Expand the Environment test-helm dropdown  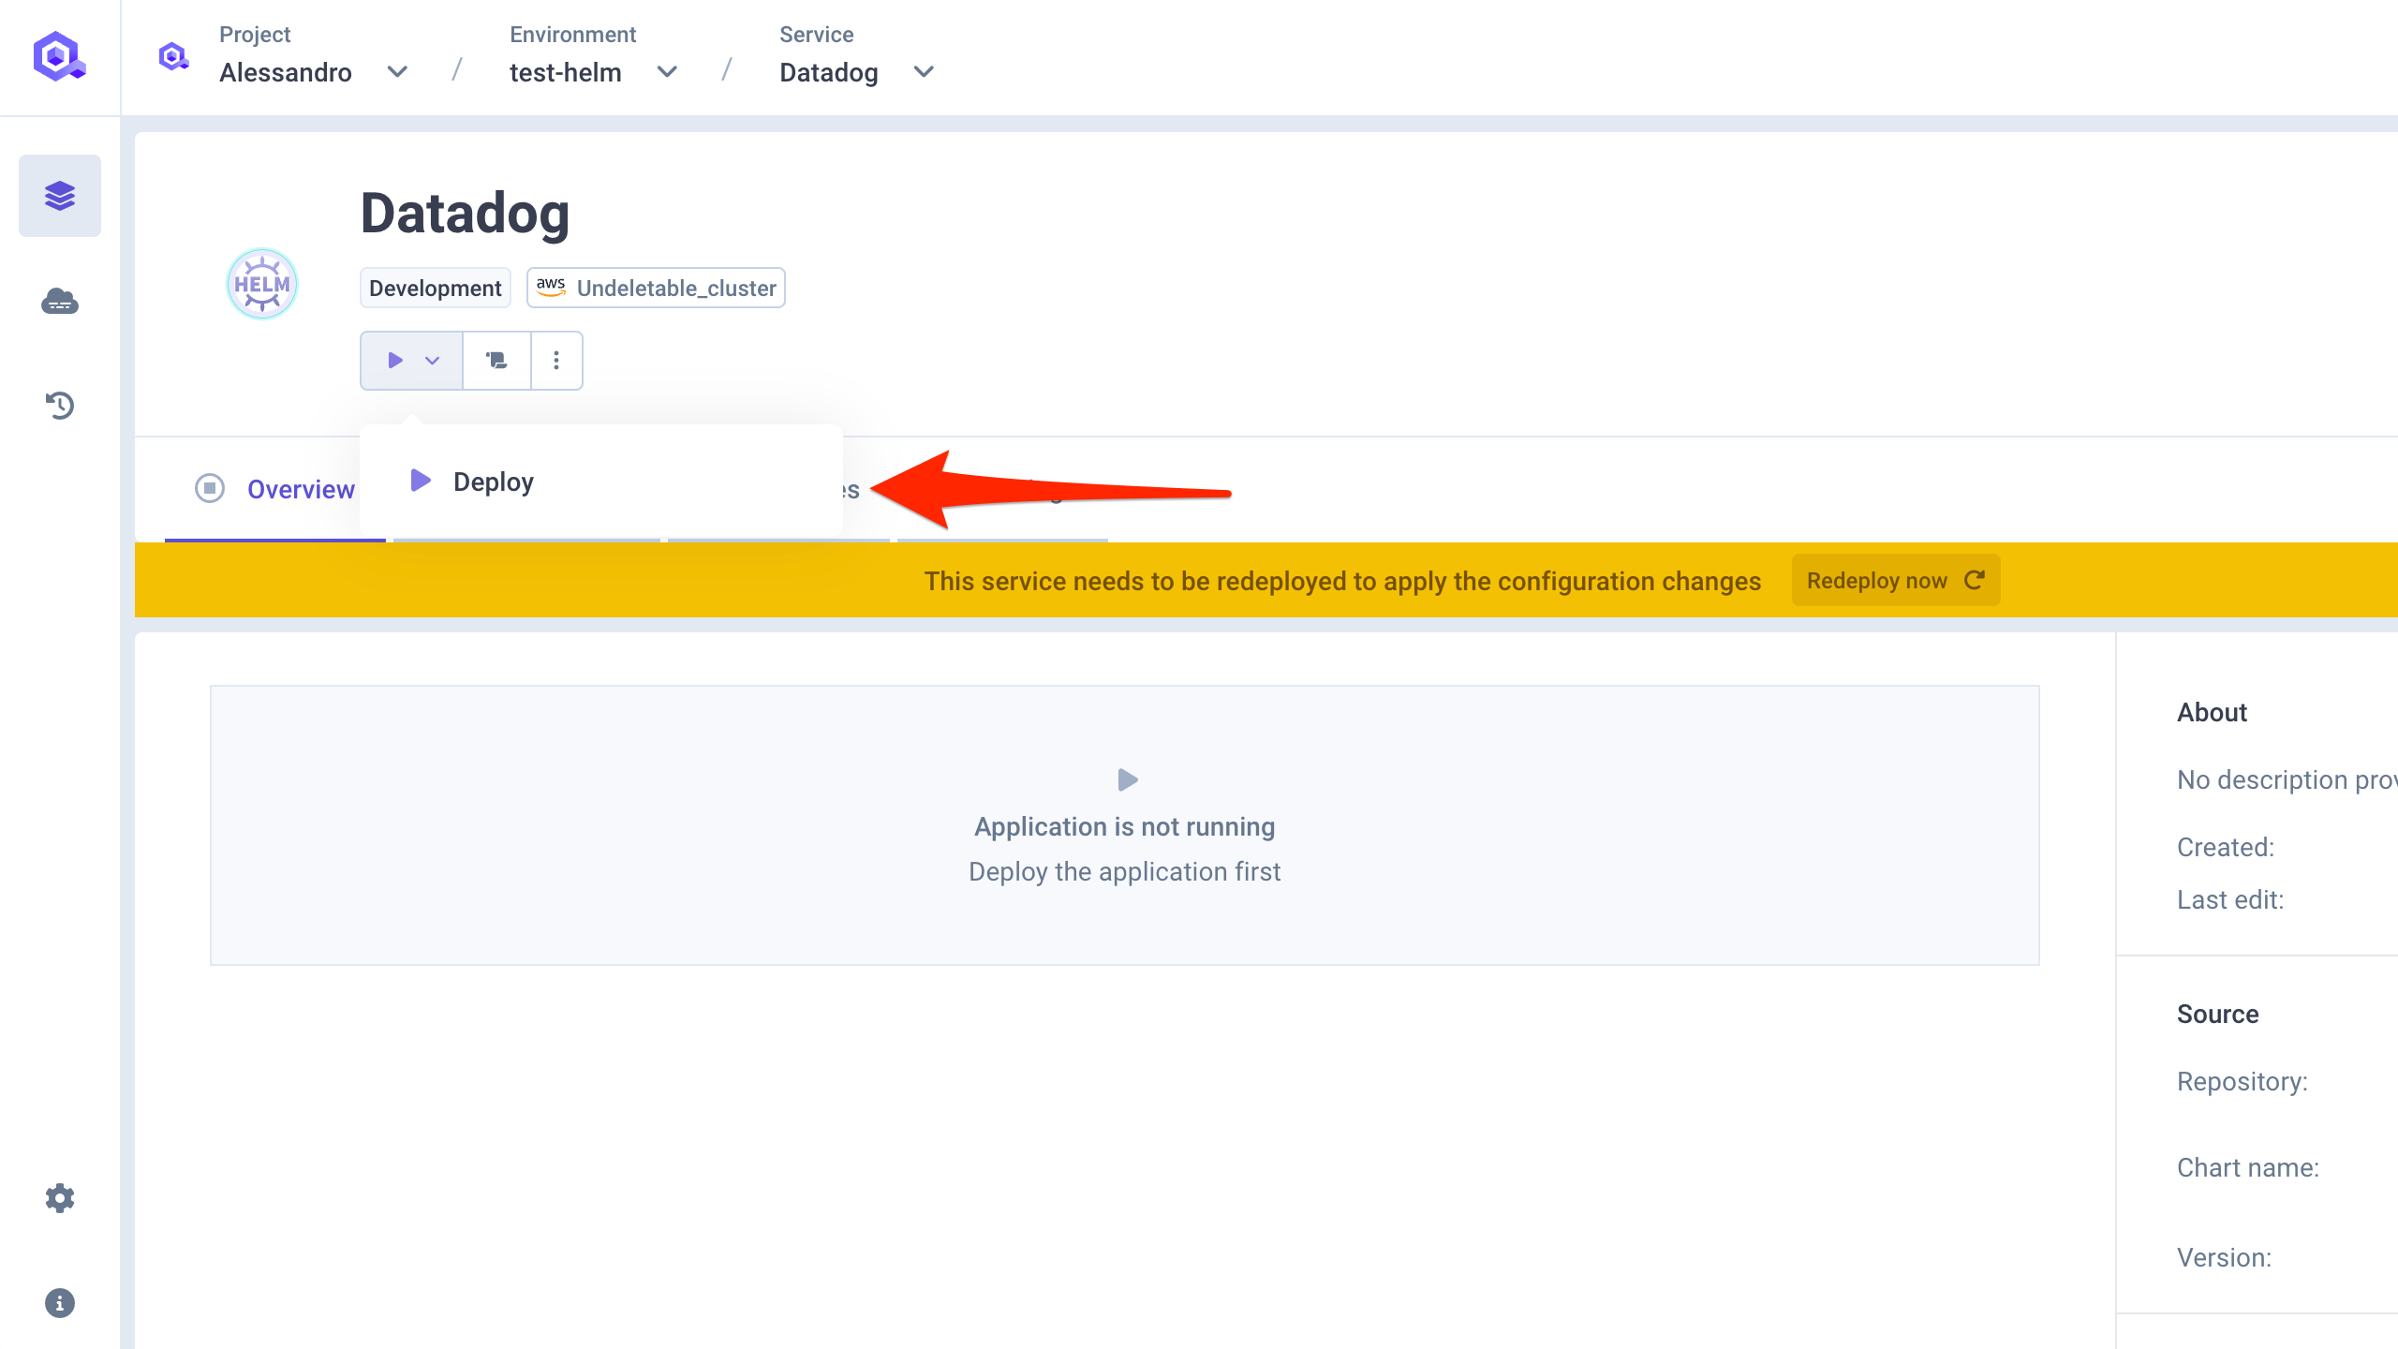click(x=667, y=72)
